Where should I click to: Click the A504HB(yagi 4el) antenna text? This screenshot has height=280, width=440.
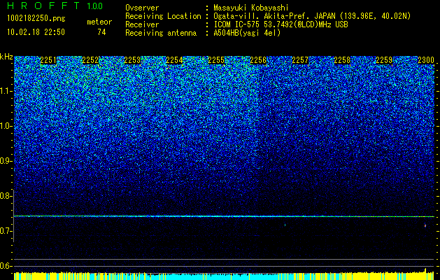[247, 33]
